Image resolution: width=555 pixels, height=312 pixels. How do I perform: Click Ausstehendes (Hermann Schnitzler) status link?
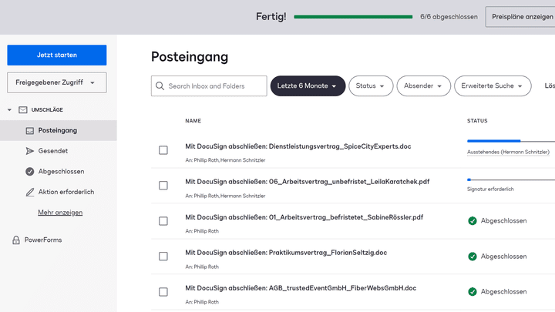coord(508,152)
